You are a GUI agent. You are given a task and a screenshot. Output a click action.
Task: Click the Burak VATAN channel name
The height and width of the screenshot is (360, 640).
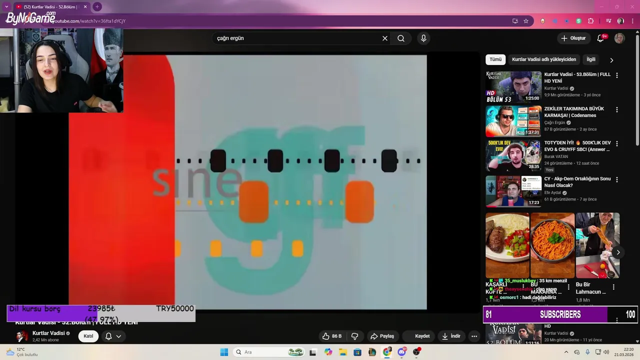point(556,156)
